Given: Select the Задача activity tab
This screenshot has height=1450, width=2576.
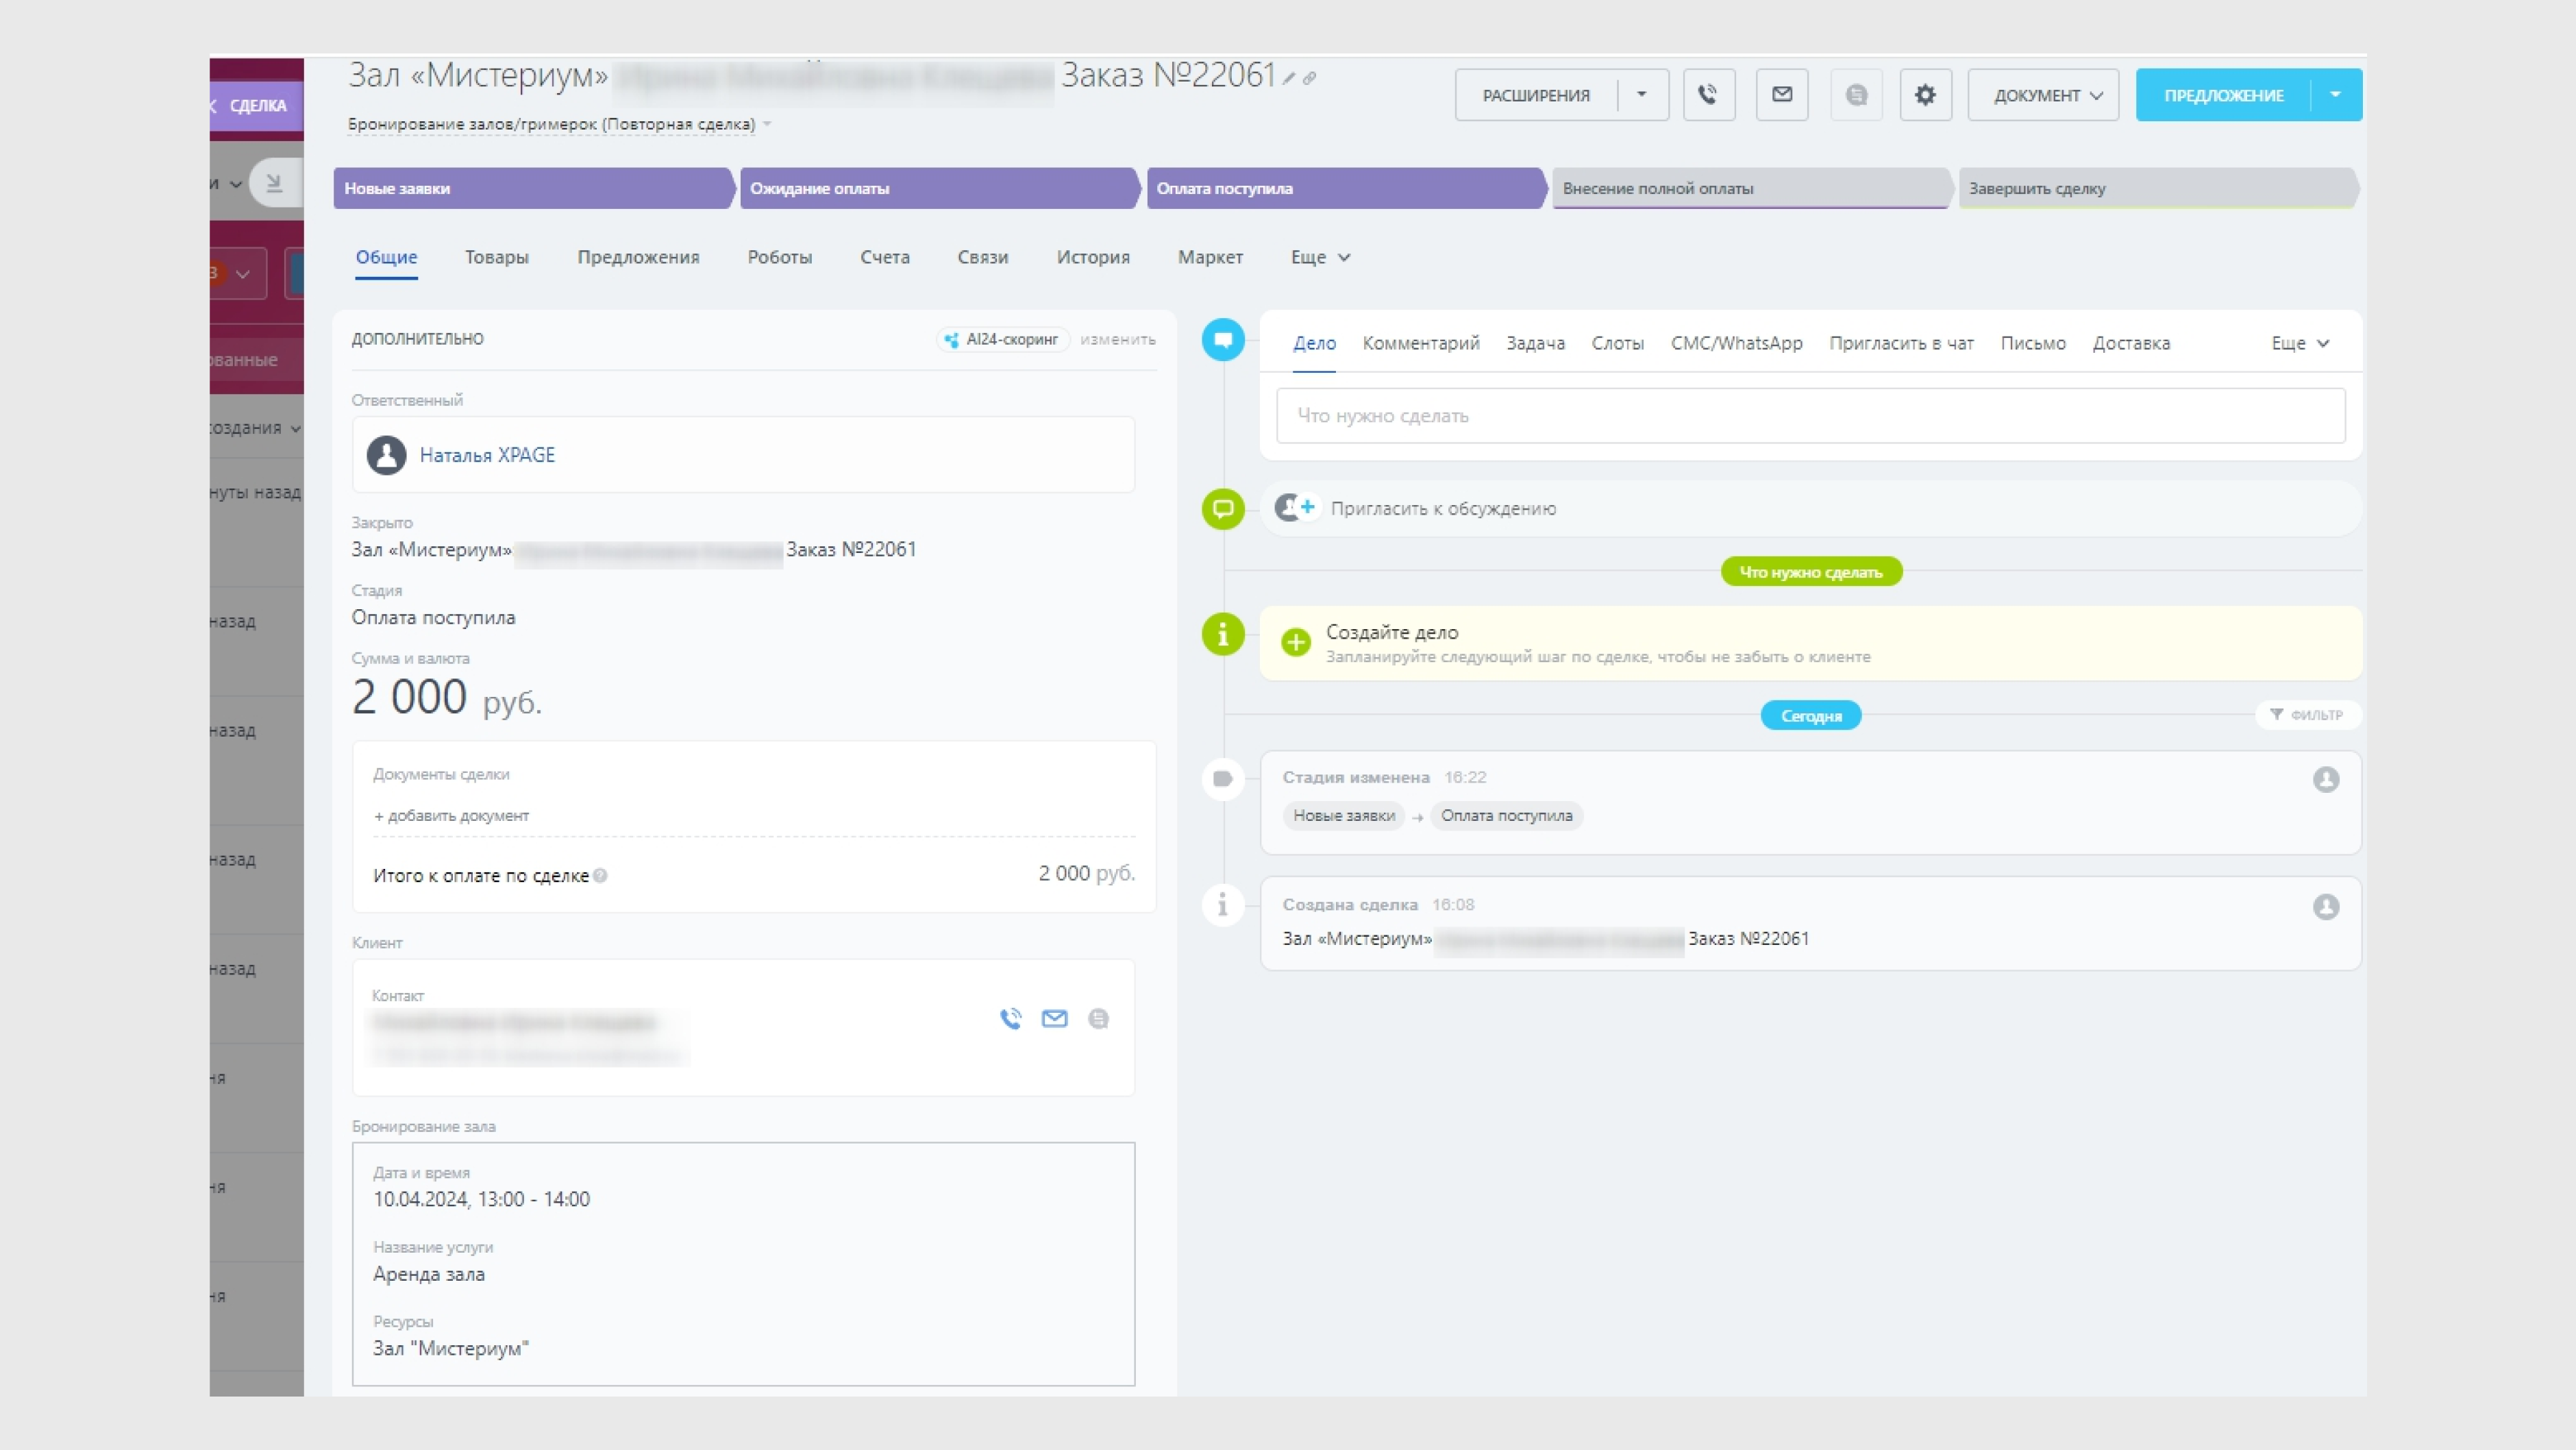Looking at the screenshot, I should 1535,344.
